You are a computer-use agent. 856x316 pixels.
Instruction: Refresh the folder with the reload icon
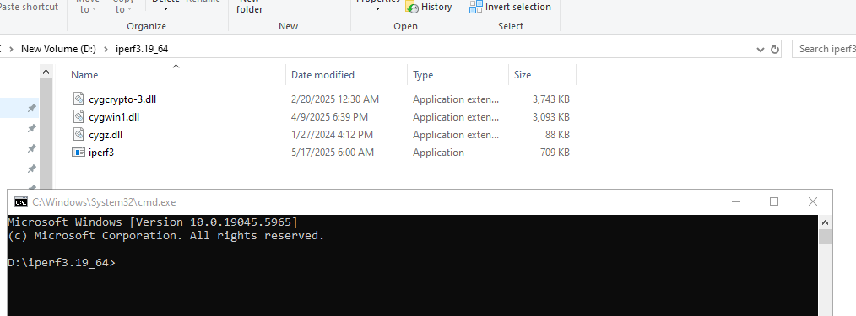774,49
